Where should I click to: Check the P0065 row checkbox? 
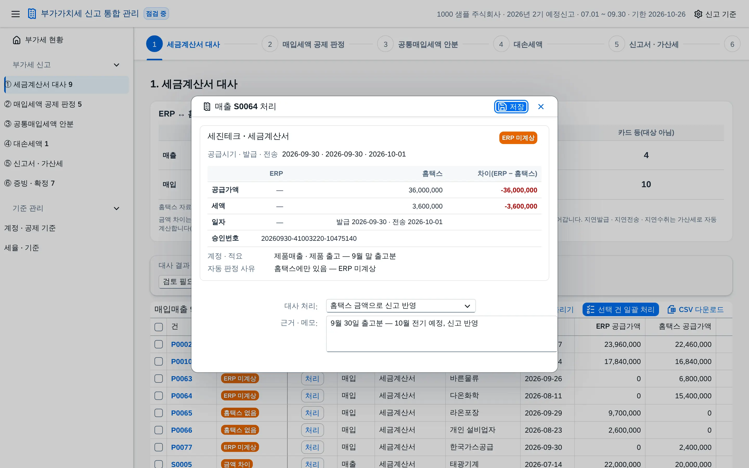point(158,413)
